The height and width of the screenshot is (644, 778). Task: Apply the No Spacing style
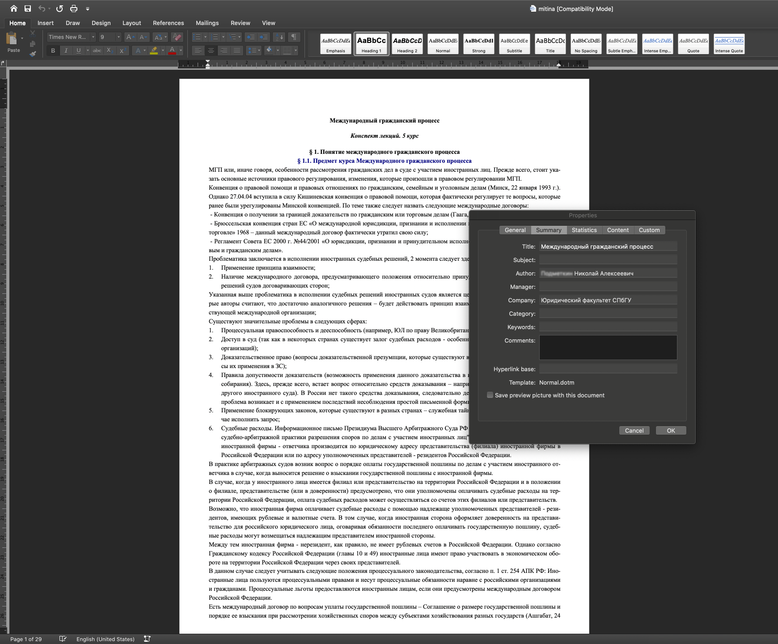(586, 44)
